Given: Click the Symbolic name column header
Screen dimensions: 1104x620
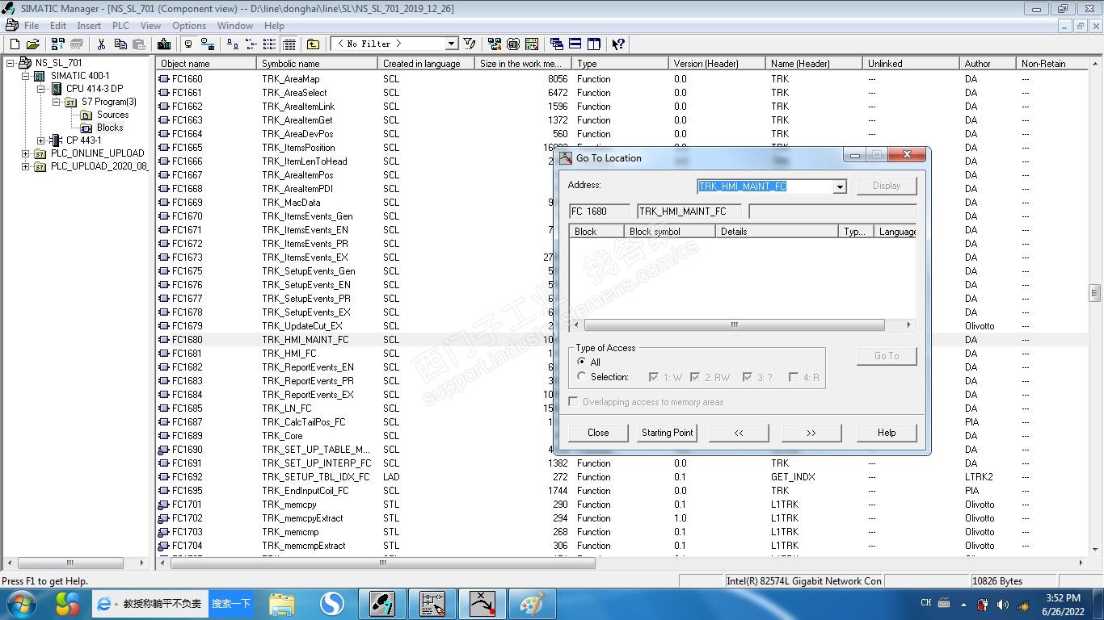Looking at the screenshot, I should point(317,63).
